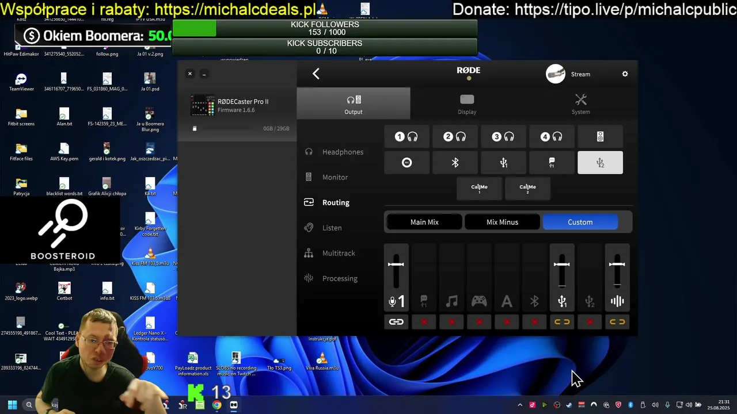Toggle red X under music note channel
Screen dimensions: 737x414
coord(451,322)
